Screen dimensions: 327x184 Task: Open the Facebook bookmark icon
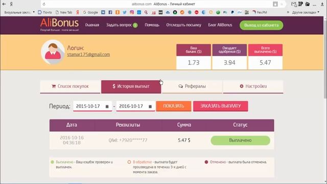tap(110, 12)
